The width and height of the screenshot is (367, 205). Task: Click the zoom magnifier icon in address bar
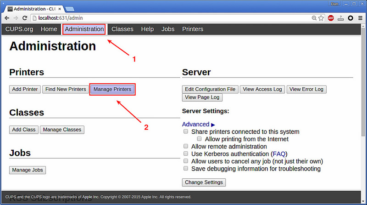[314, 18]
